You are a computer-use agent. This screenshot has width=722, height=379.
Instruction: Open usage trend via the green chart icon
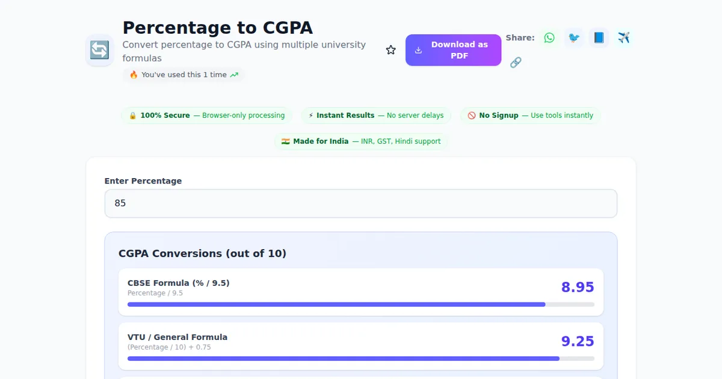coord(235,75)
